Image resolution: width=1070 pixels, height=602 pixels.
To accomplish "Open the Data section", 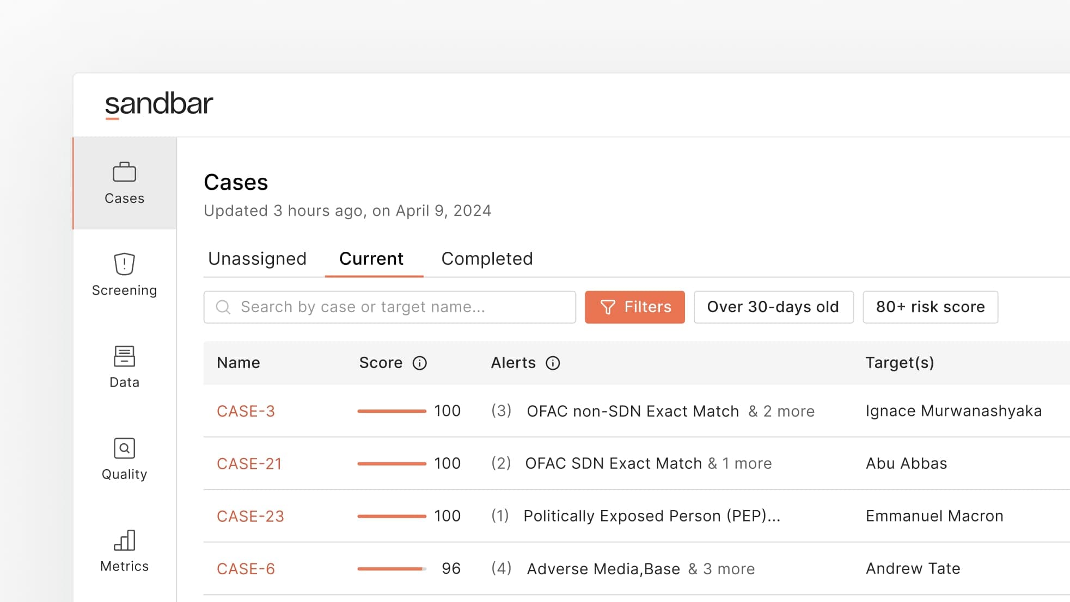I will (x=124, y=367).
